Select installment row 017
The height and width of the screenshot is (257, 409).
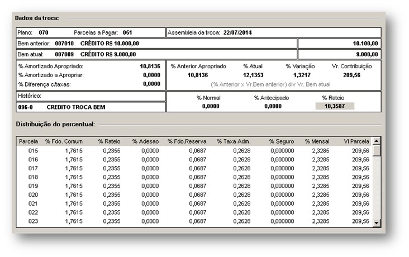(x=194, y=168)
